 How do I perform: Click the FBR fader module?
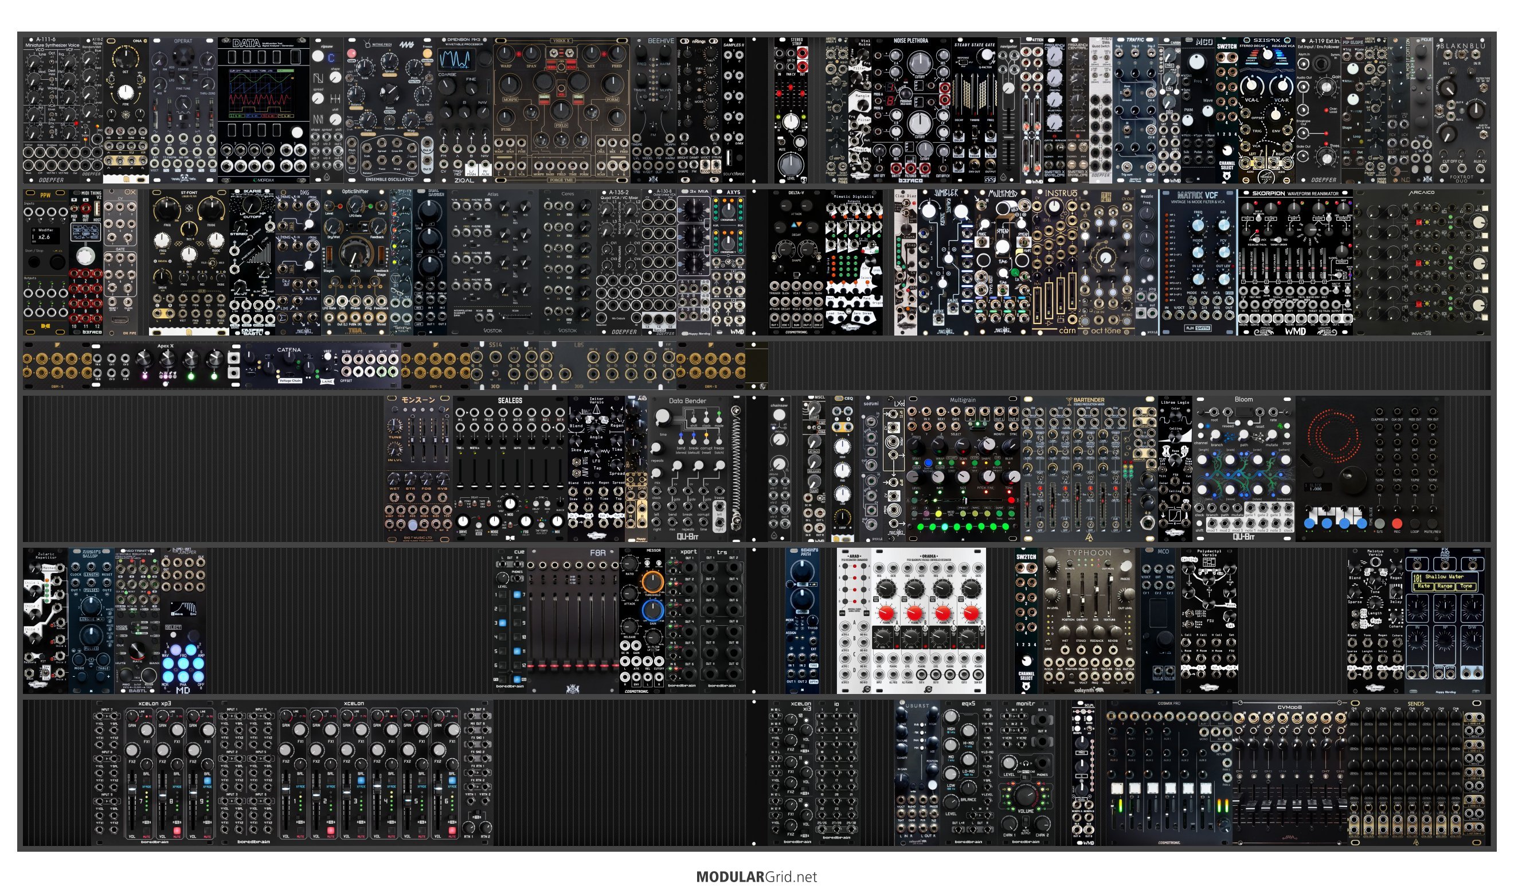[573, 621]
